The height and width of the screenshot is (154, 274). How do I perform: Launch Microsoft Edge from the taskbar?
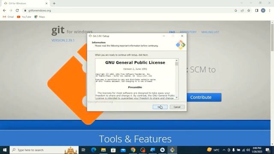(94, 150)
